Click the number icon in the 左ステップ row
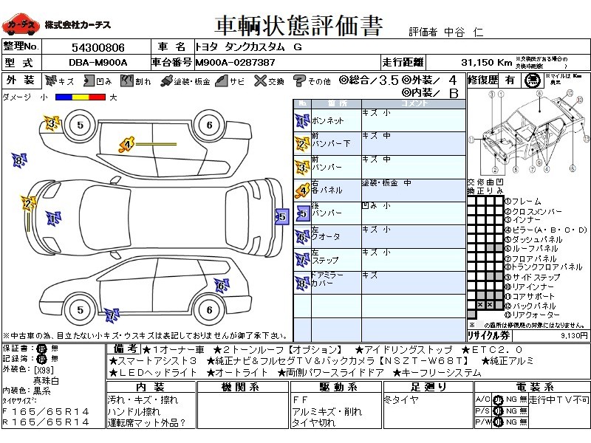 pyautogui.click(x=302, y=260)
